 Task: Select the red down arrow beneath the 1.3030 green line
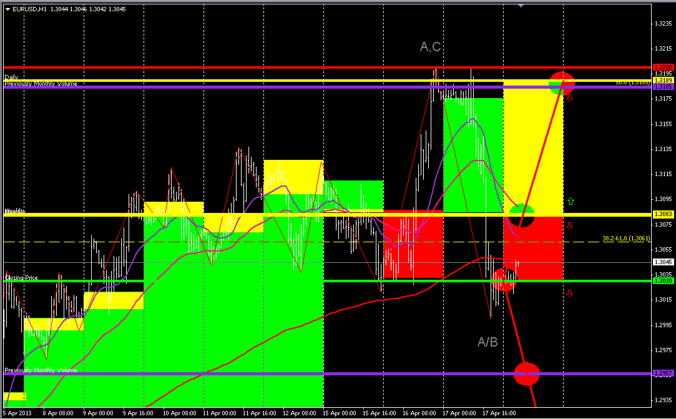569,293
